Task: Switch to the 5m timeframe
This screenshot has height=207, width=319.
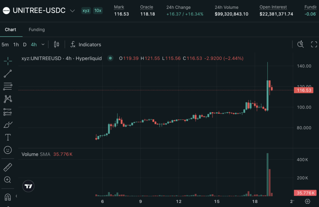Action: 5,44
